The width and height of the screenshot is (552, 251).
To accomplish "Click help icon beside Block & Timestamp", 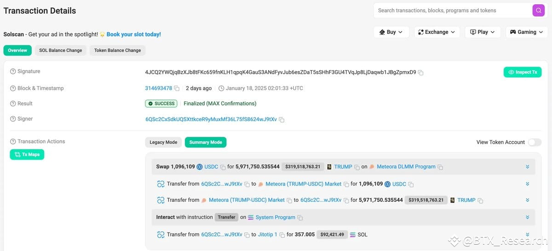I will pos(13,88).
